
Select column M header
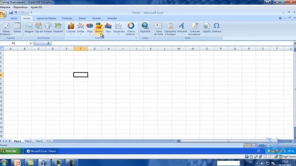point(179,49)
